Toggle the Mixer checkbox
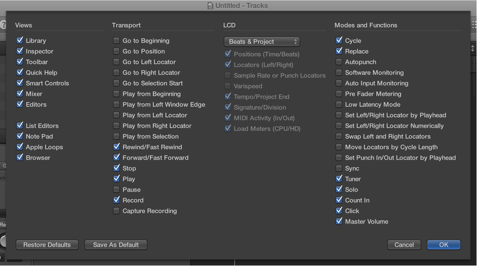The width and height of the screenshot is (477, 266). click(x=20, y=94)
